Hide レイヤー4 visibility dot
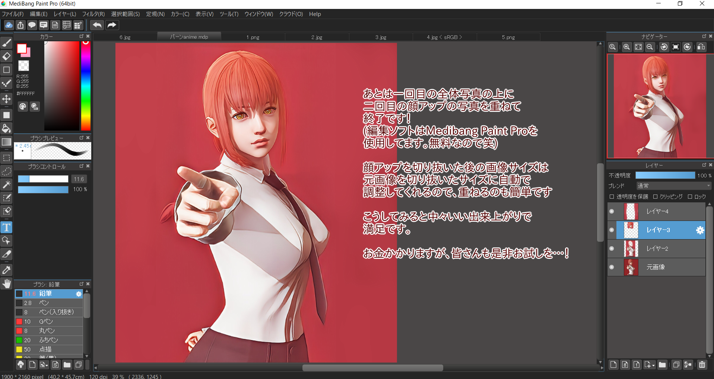Screen dimensions: 714x379 coord(612,212)
